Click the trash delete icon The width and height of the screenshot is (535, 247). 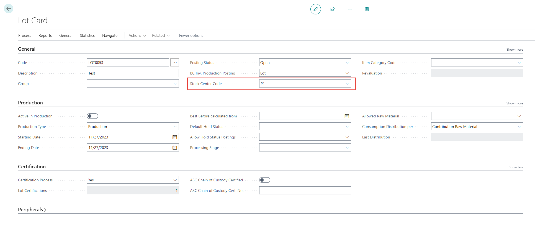[x=367, y=9]
